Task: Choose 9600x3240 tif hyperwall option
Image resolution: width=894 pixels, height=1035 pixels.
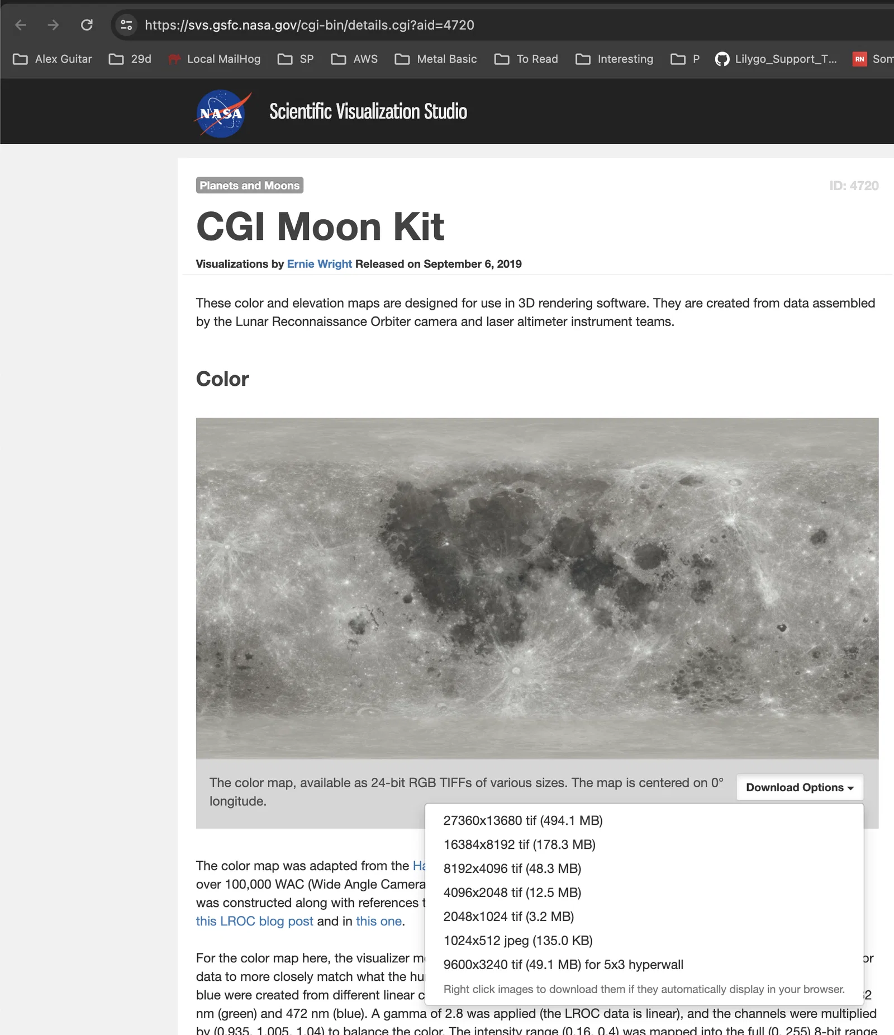Action: tap(563, 965)
